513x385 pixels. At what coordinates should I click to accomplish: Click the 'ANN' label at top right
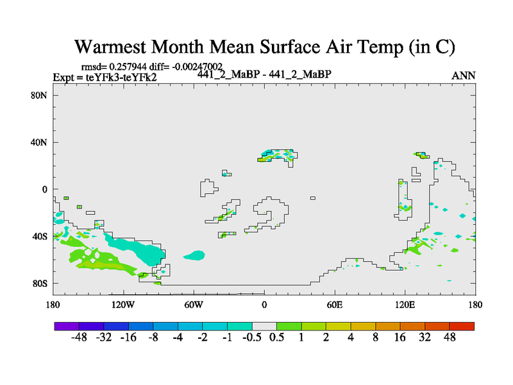click(464, 76)
